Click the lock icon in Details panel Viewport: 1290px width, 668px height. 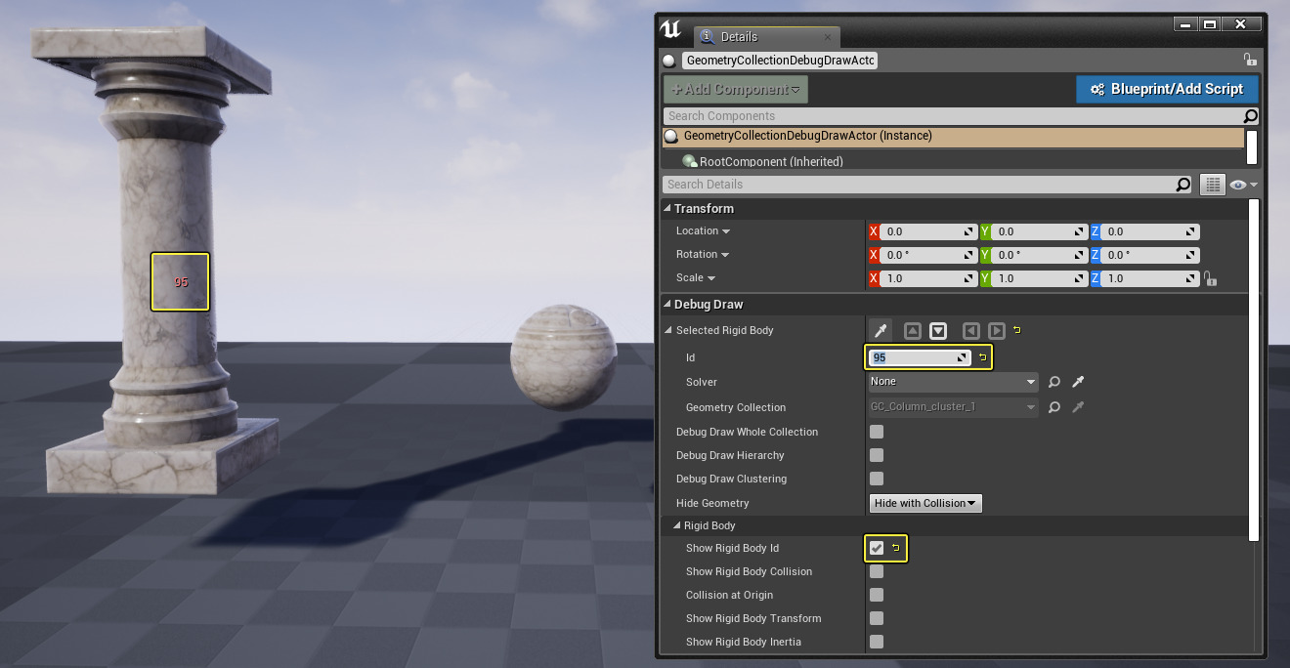click(1249, 60)
